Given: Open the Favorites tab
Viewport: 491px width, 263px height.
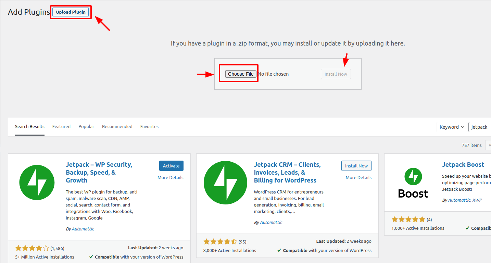Looking at the screenshot, I should pos(149,126).
